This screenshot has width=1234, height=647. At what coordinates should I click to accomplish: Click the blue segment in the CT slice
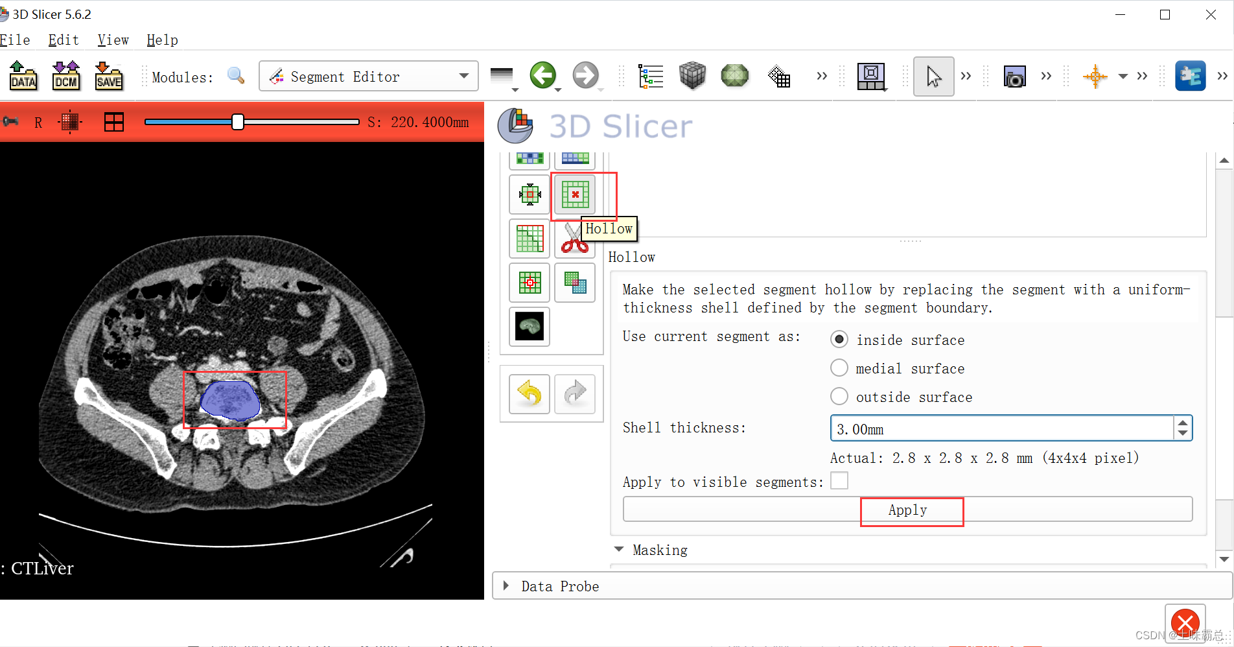[229, 400]
